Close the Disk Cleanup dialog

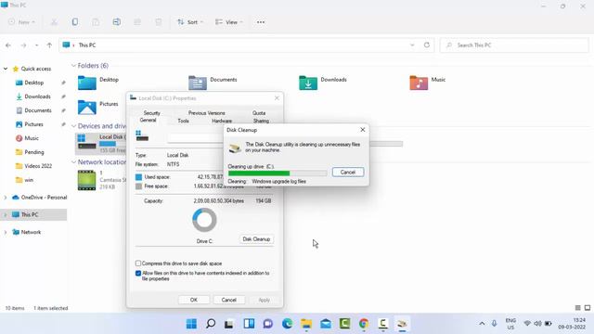(363, 130)
